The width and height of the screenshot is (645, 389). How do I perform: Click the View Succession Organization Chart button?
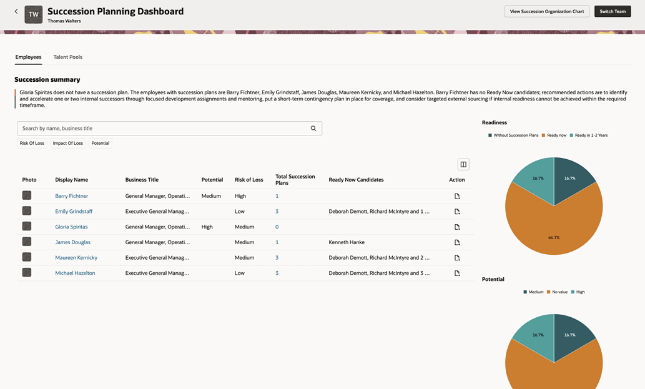click(546, 11)
